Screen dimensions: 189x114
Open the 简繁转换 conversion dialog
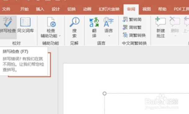pyautogui.click(x=134, y=35)
